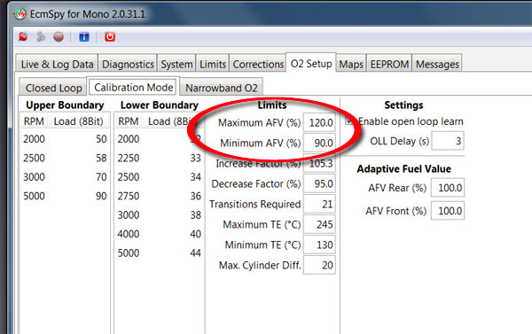Select Upper Boundary RPM 2500 cell
Viewport: 532px width, 334px height.
(34, 158)
